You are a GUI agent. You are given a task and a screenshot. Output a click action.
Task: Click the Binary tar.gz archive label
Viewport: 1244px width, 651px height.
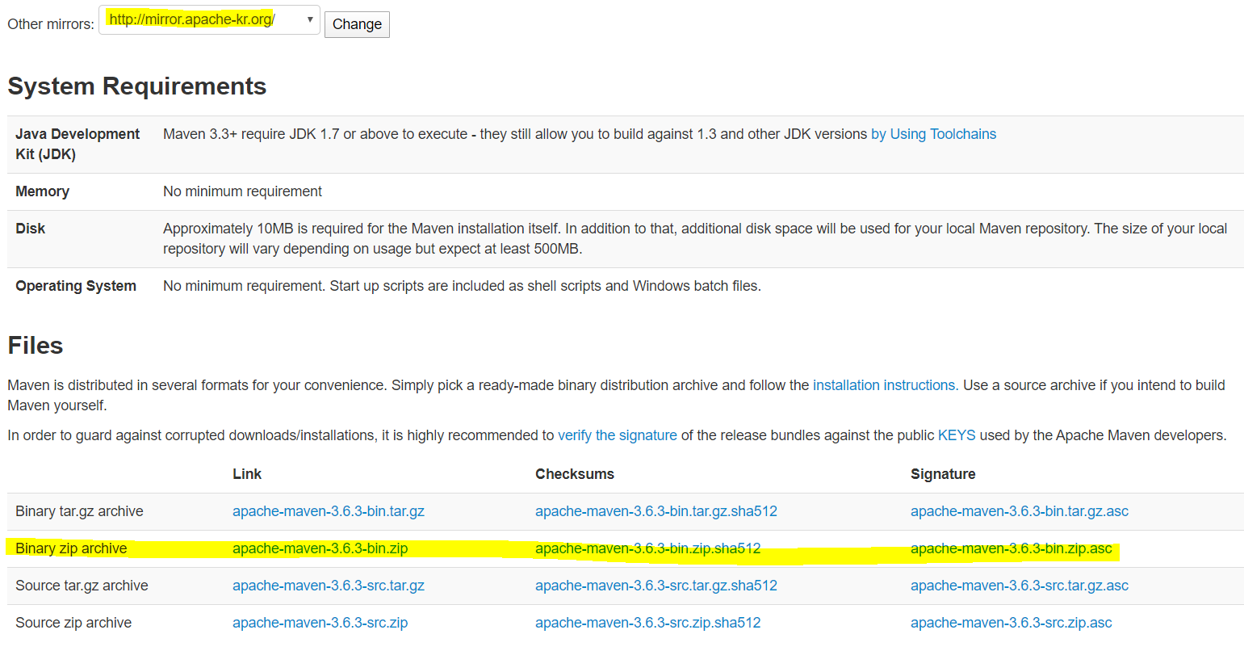(x=79, y=511)
